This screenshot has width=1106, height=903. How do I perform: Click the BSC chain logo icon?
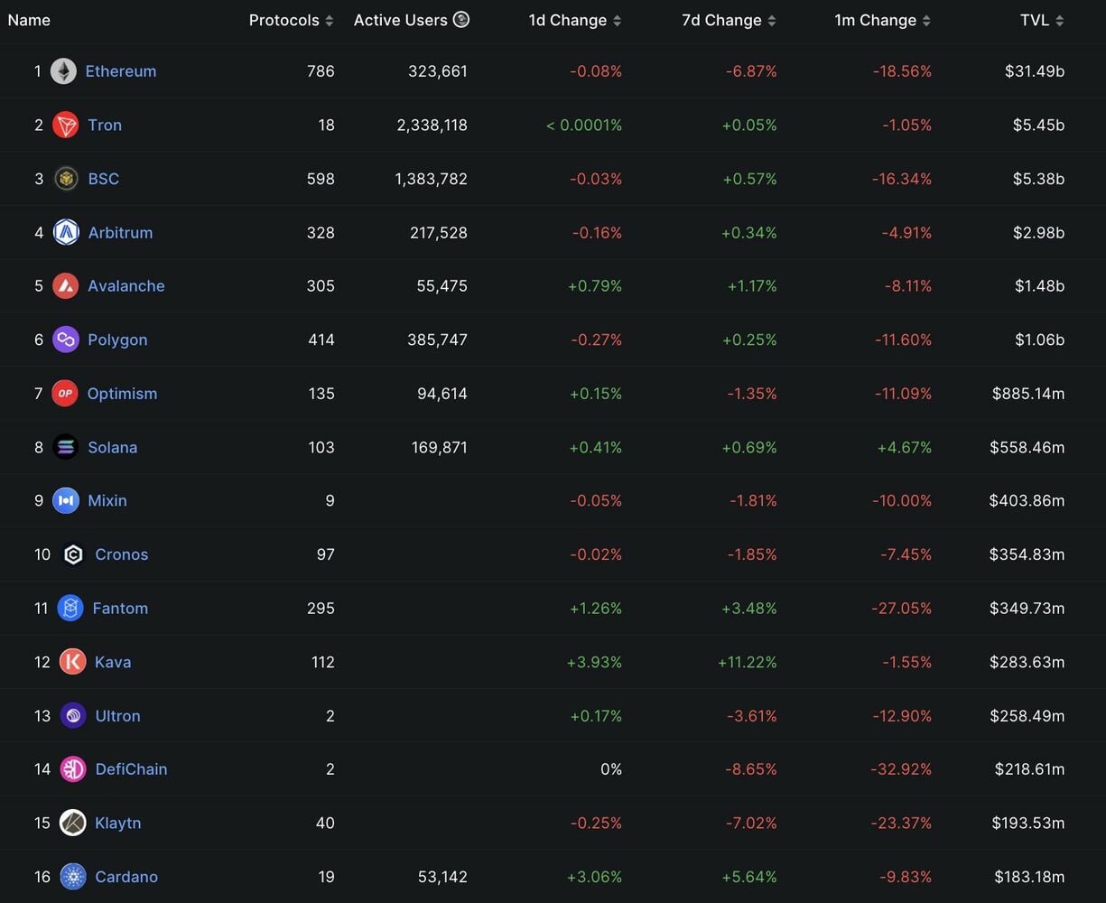(65, 179)
